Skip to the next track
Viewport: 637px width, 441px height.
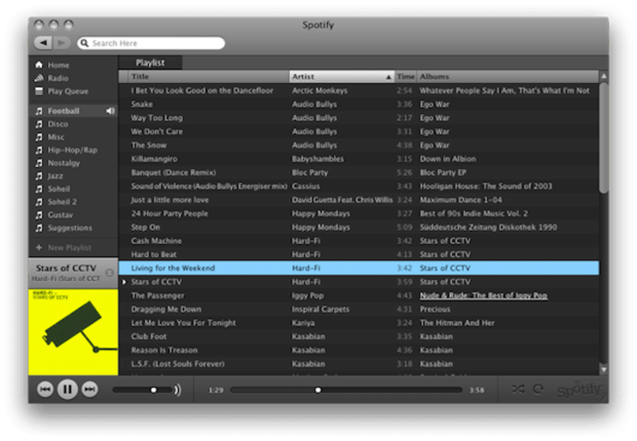tap(89, 389)
